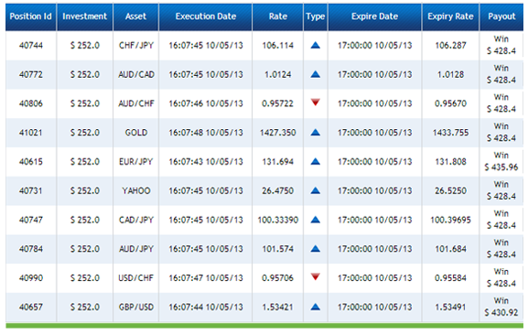Sort by Position Id column header

pos(30,16)
